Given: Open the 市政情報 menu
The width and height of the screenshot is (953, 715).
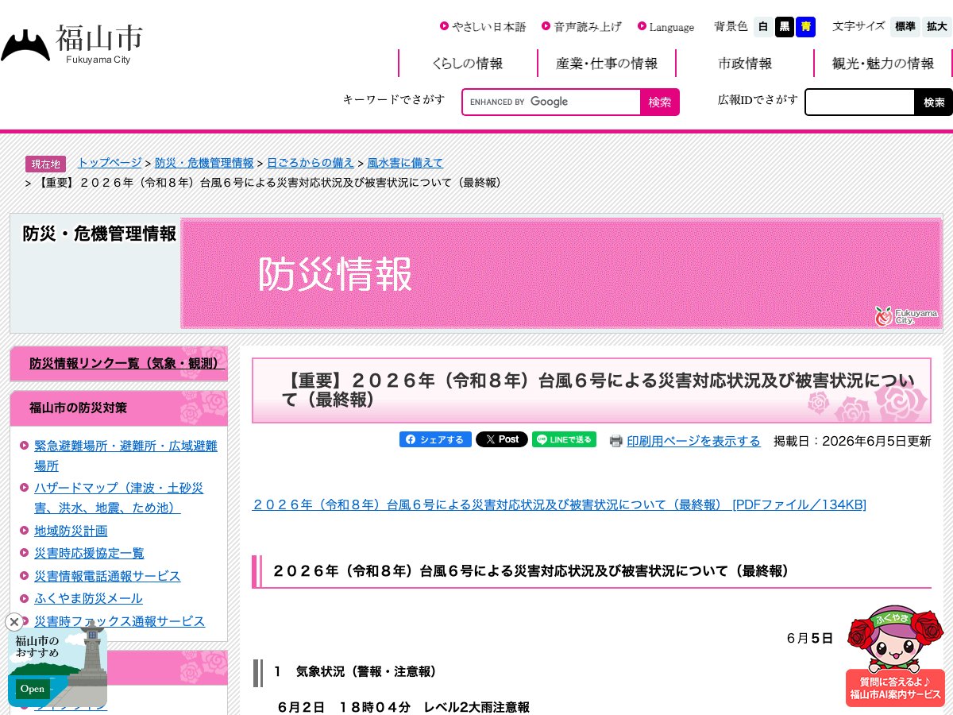Looking at the screenshot, I should tap(745, 64).
